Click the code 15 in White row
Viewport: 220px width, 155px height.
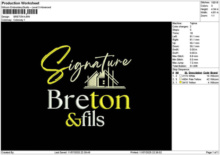tap(208, 76)
